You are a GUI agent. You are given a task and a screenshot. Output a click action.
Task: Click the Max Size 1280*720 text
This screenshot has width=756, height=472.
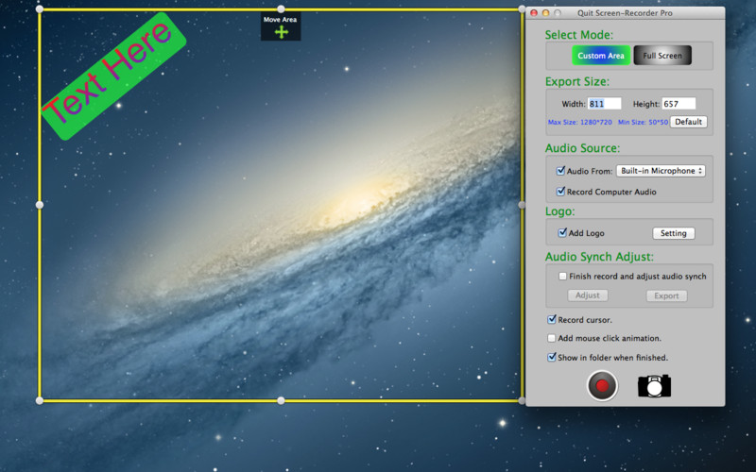coord(580,123)
